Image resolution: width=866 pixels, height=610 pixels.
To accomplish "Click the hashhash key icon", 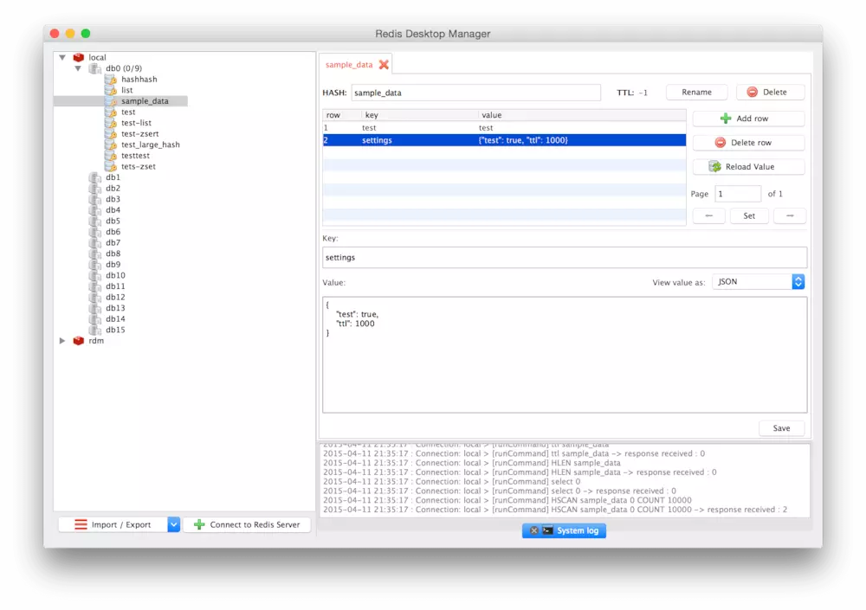I will [x=111, y=80].
